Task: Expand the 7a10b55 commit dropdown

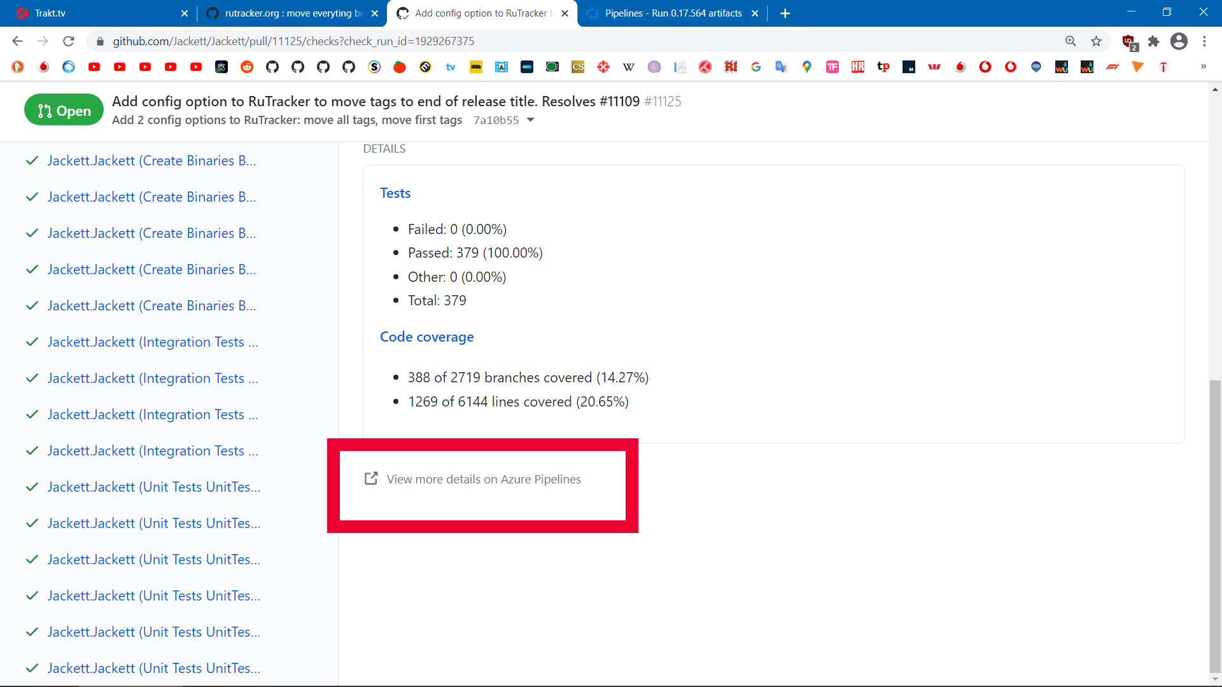Action: click(530, 120)
